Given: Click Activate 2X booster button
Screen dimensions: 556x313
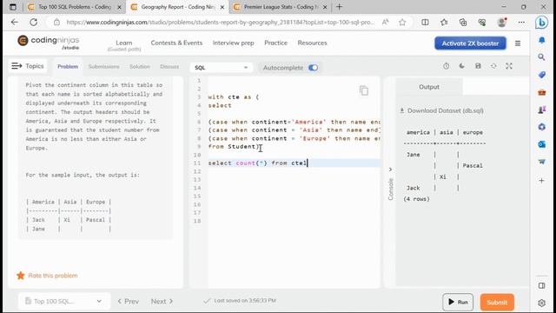Looking at the screenshot, I should (x=470, y=43).
